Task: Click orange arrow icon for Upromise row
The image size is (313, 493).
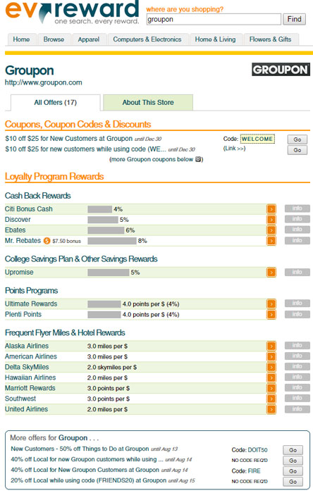Action: point(271,272)
